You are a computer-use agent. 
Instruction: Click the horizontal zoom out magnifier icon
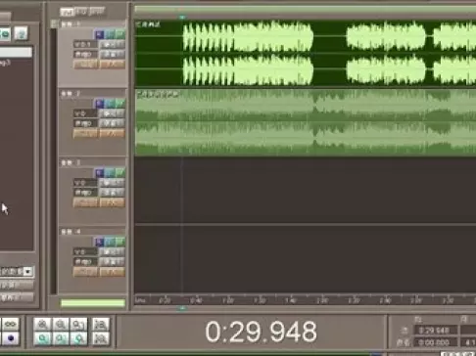pos(61,325)
